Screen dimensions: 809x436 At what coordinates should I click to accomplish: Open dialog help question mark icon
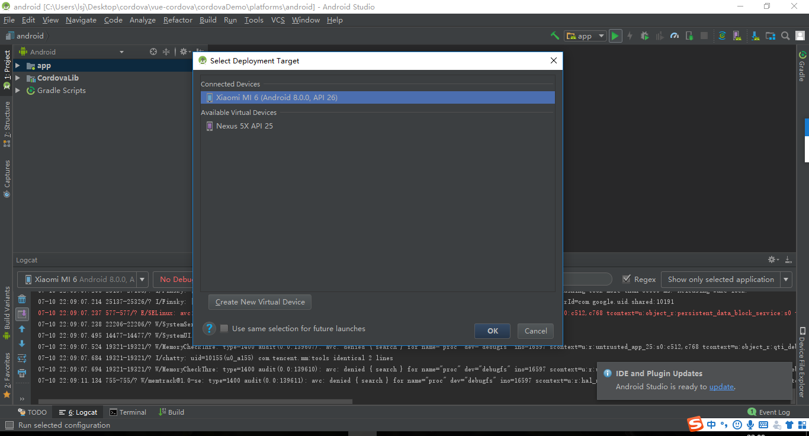tap(209, 329)
